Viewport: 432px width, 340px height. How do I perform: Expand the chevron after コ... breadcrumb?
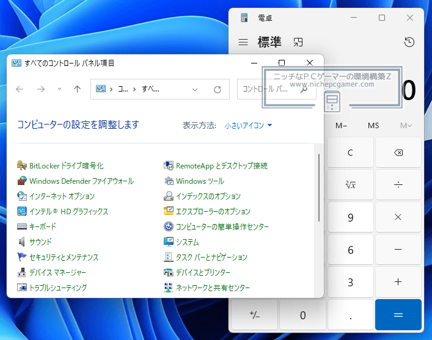[x=134, y=89]
